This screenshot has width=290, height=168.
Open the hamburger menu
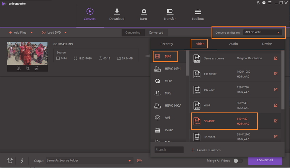pos(270,3)
